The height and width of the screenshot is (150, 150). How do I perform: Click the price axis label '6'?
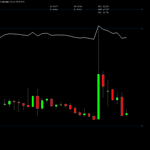(142, 10)
